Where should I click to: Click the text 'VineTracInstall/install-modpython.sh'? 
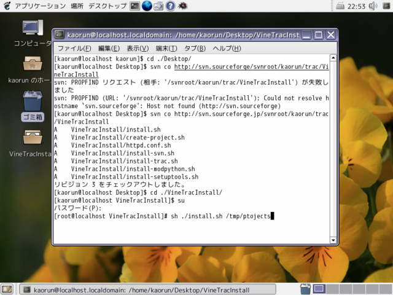point(133,169)
